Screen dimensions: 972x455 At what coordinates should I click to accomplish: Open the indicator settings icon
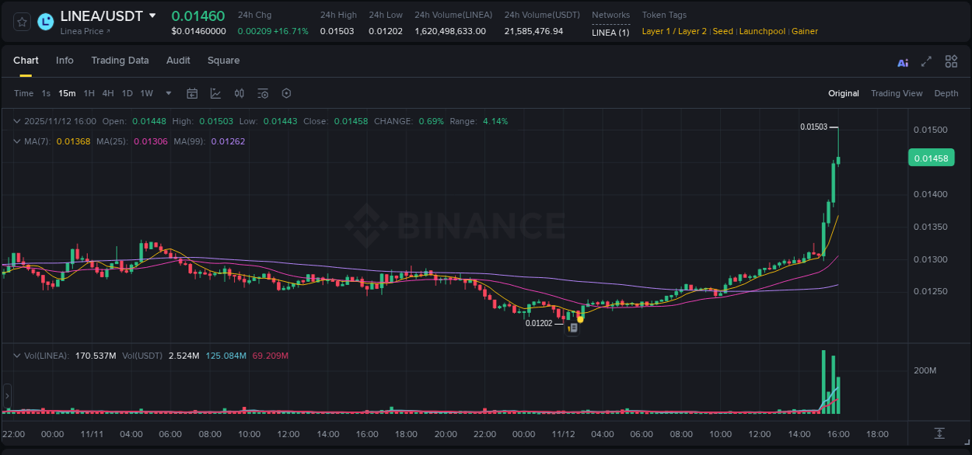(x=263, y=93)
